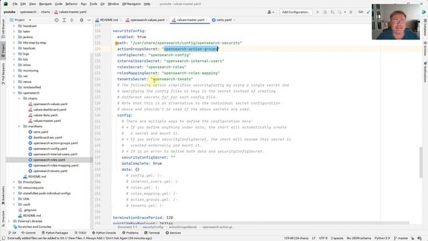This screenshot has width=428, height=241.
Task: Open the DB Browser sidebar tool window
Action: [3, 29]
